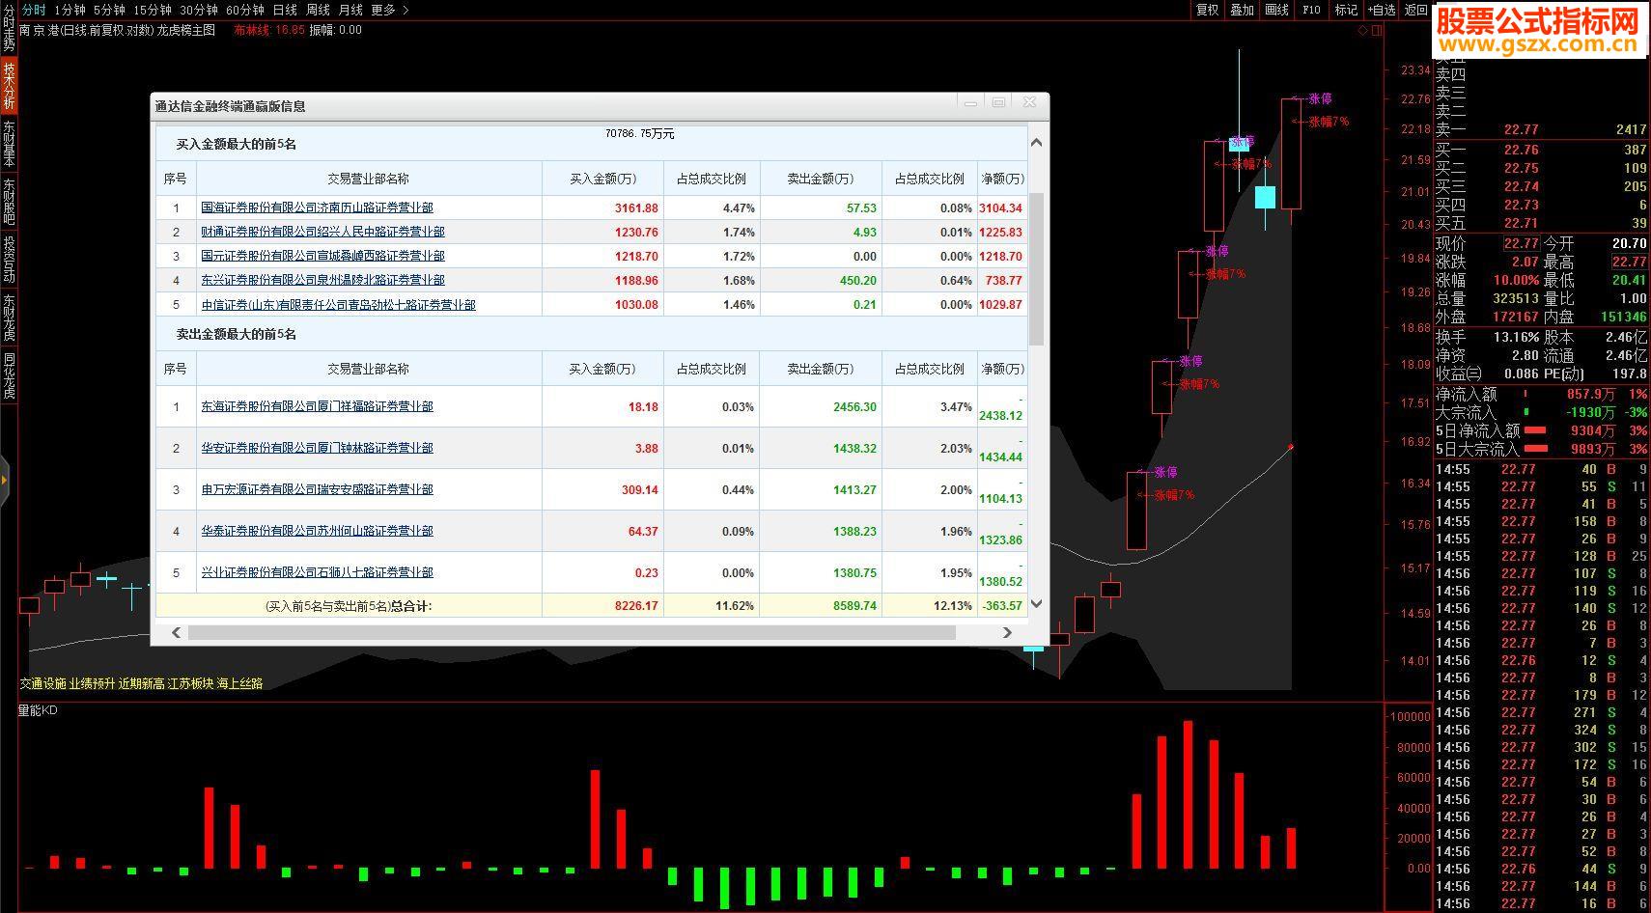Click the 近期新高 tag
This screenshot has width=1651, height=913.
tap(141, 683)
